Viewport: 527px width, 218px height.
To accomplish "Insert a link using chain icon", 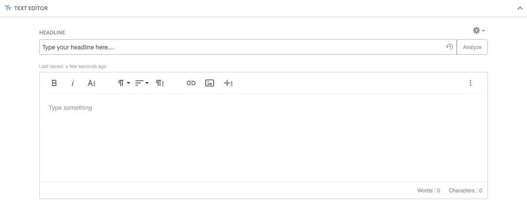I will coord(191,83).
